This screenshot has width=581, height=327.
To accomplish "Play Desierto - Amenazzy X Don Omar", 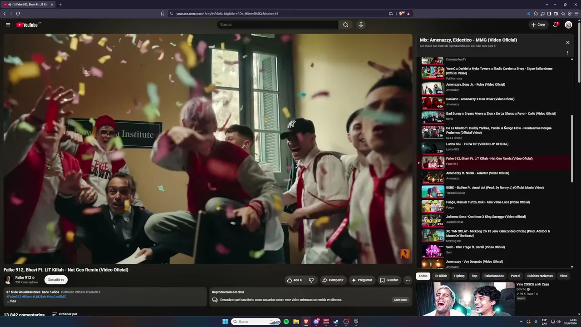I will coord(495,103).
